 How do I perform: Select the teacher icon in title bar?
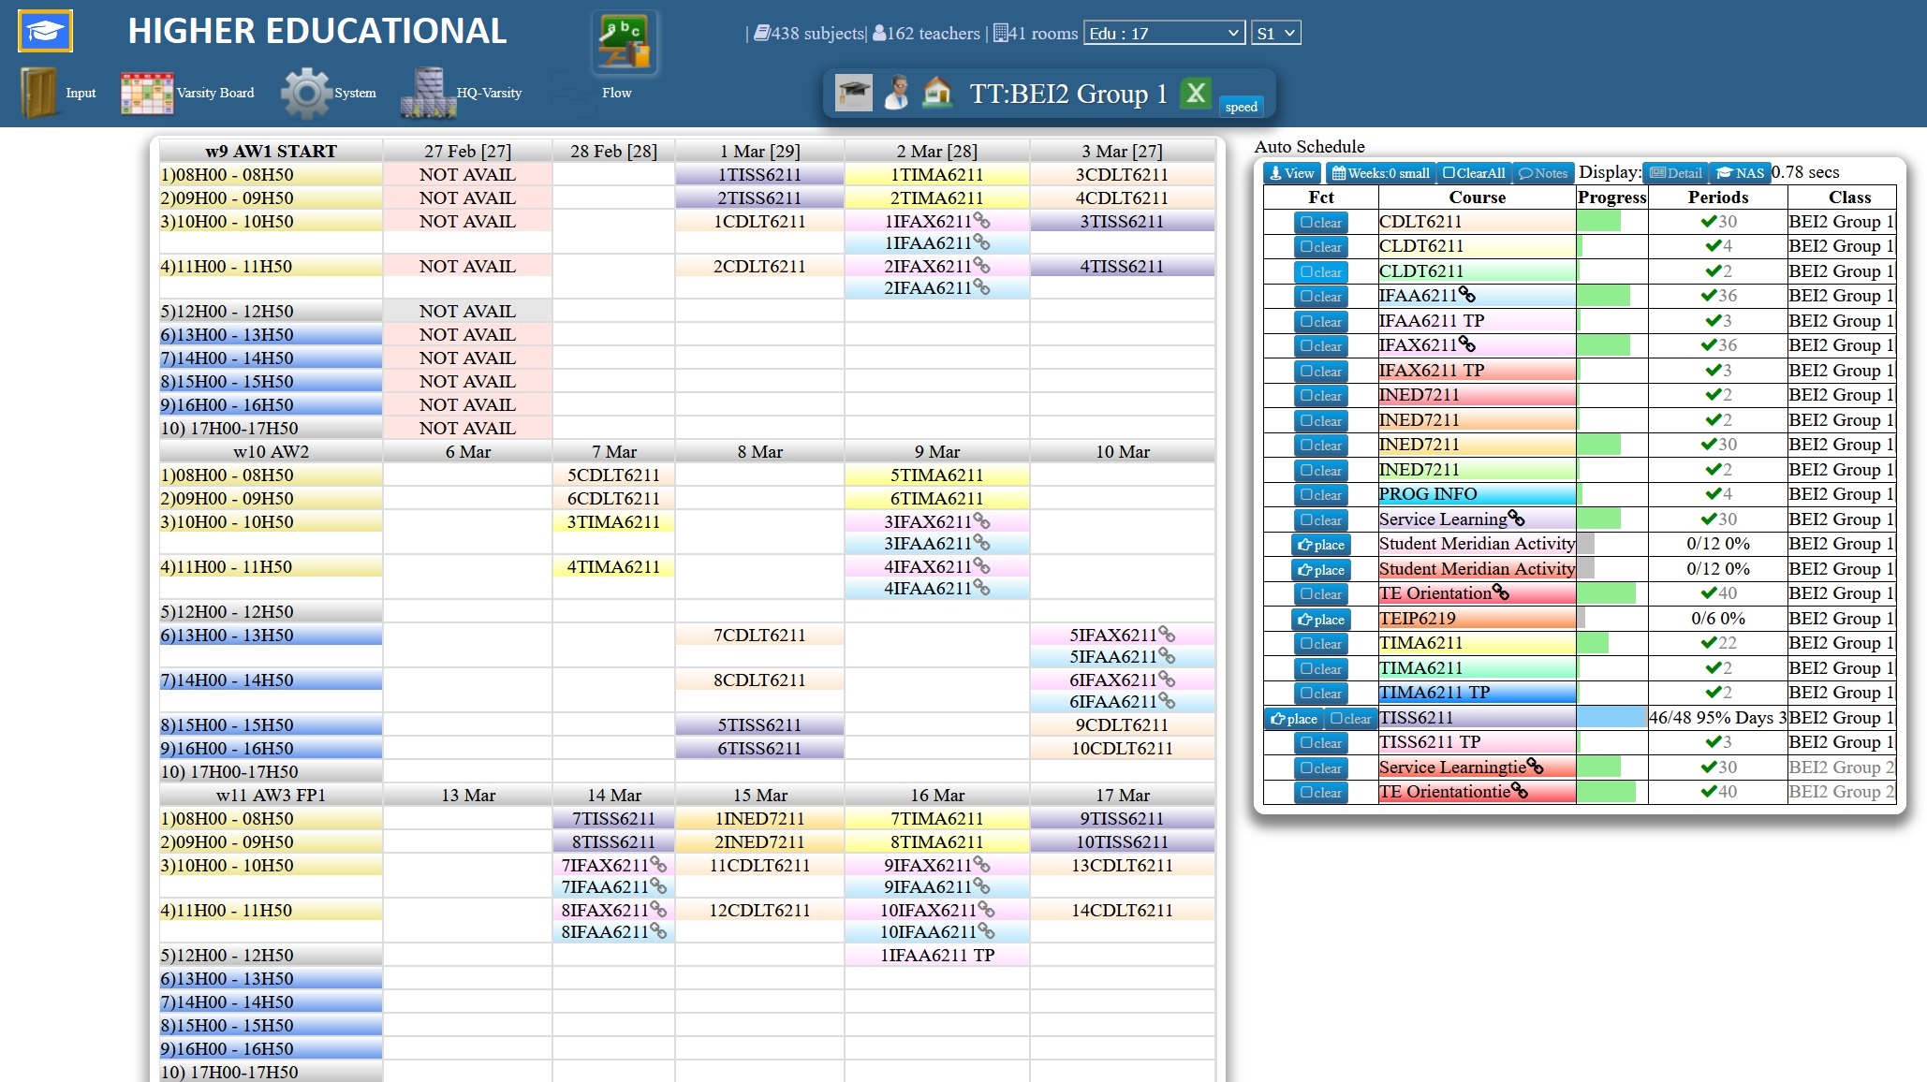(x=896, y=93)
